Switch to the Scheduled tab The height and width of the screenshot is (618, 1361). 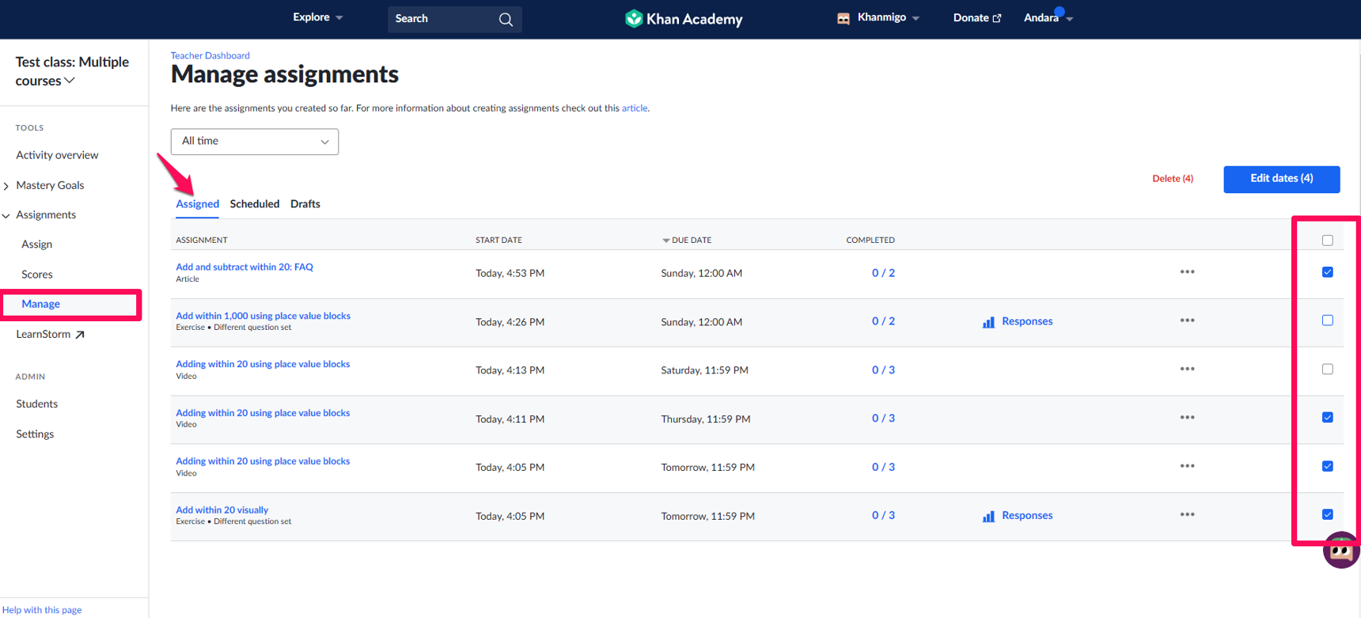click(254, 204)
